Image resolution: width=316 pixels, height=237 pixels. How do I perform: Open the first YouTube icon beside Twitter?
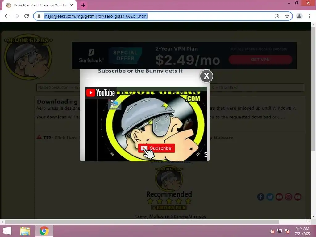click(279, 197)
